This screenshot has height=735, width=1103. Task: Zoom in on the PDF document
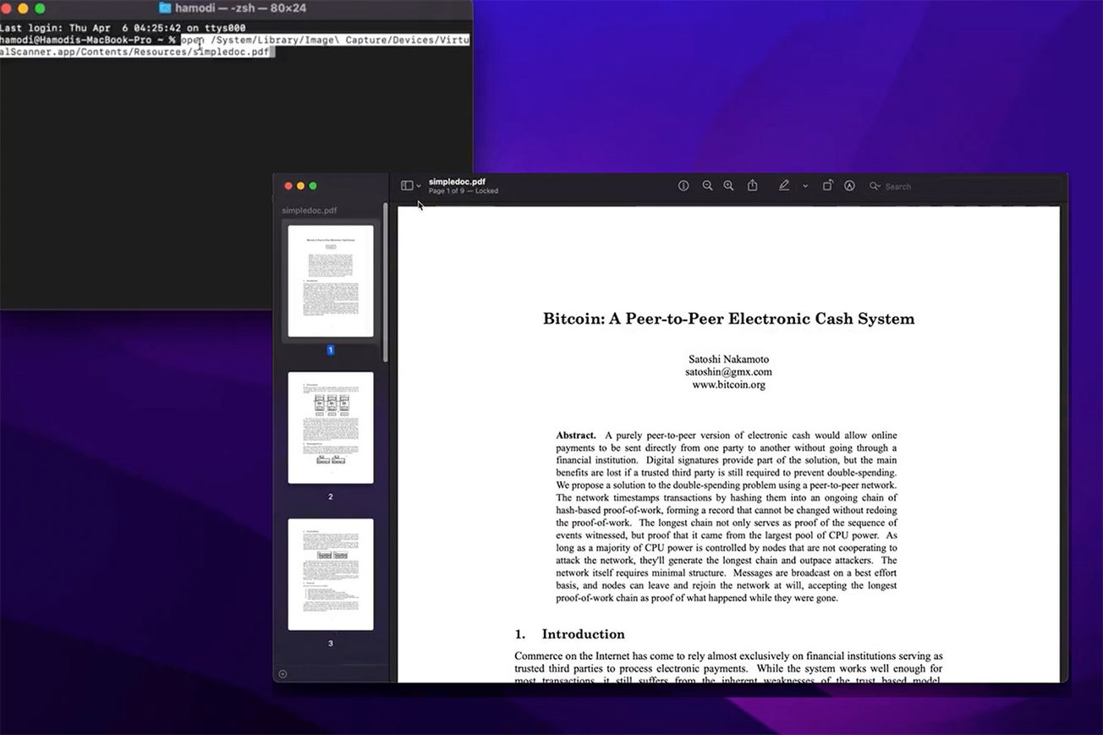tap(728, 185)
